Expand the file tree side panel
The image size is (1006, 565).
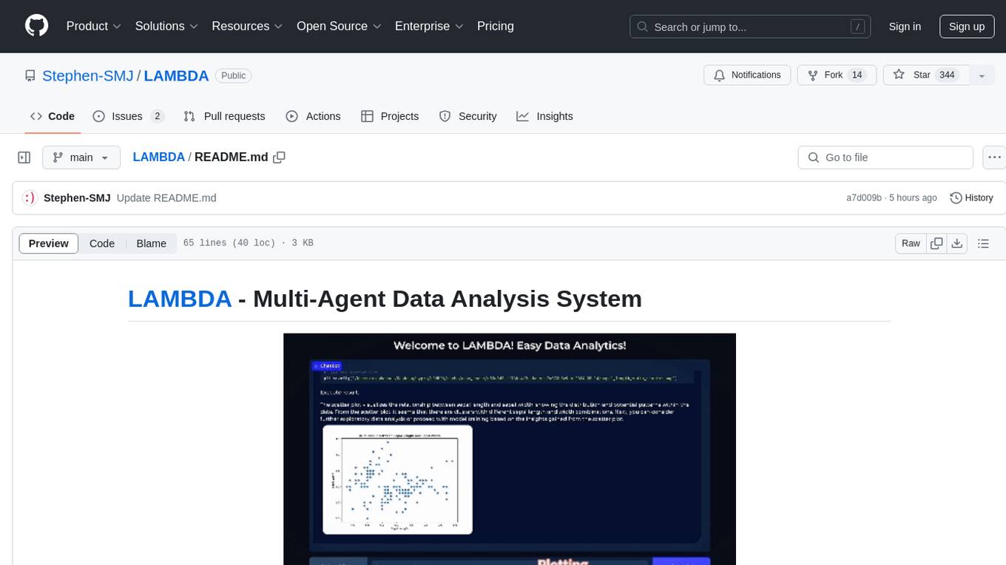24,158
